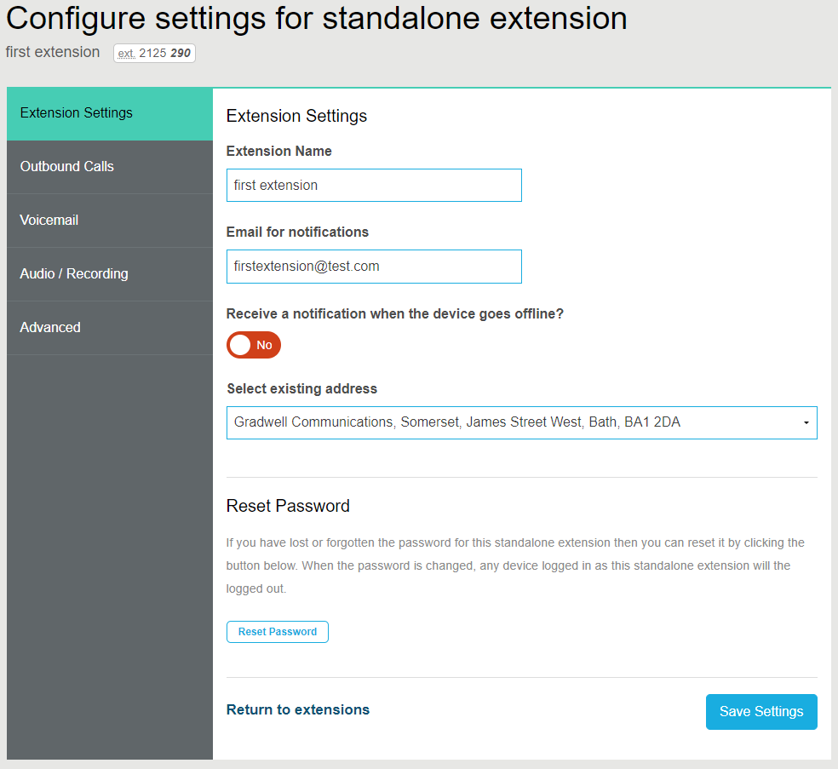Click Save Settings
The width and height of the screenshot is (838, 769).
[x=761, y=712]
